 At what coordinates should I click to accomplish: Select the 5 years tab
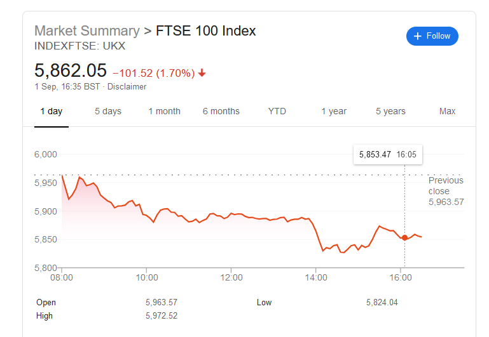390,111
